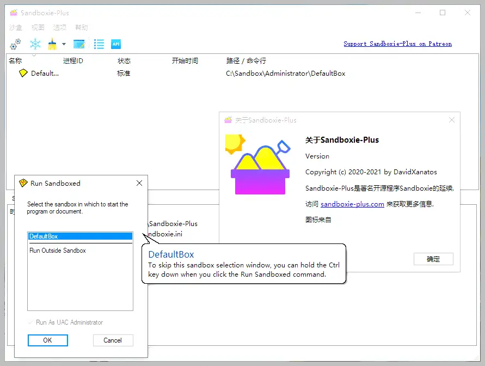
Task: Click the gears settings toolbar icon
Action: tap(16, 44)
